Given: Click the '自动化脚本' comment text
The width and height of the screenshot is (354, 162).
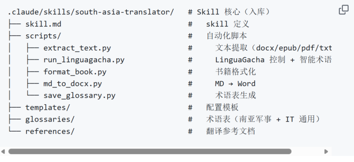Looking at the screenshot, I should pyautogui.click(x=227, y=36).
